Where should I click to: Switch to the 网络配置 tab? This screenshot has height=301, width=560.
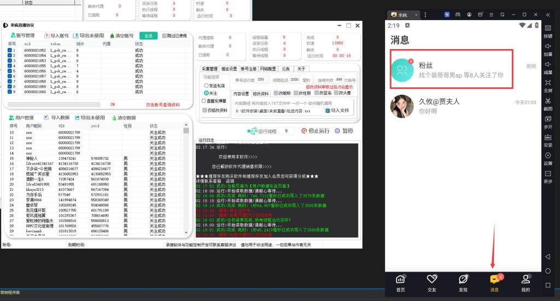[x=268, y=69]
